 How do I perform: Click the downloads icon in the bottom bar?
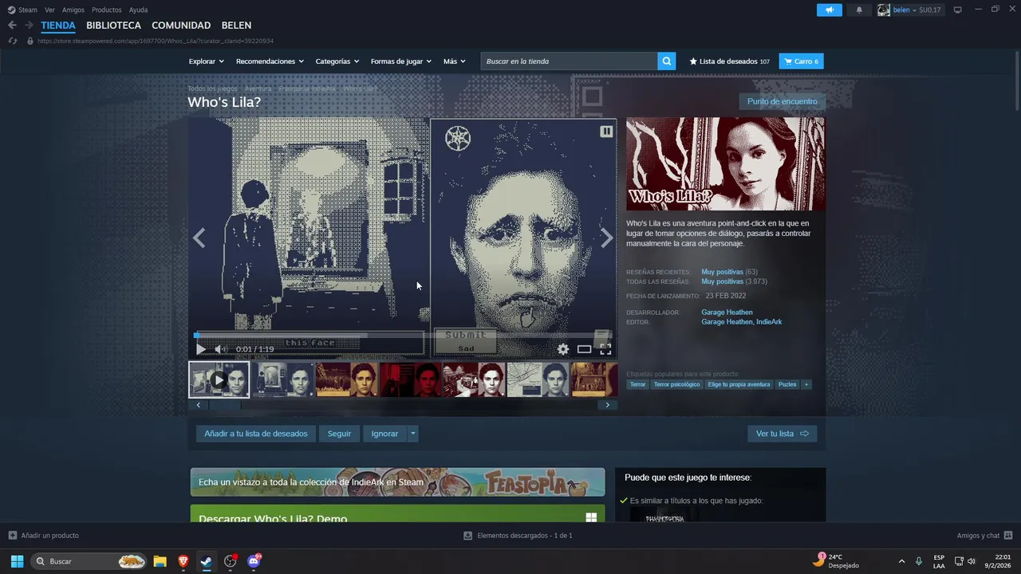pos(468,536)
